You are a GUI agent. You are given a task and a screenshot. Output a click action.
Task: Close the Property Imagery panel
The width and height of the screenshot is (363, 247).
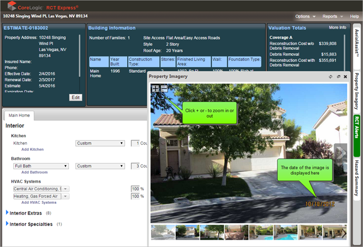pyautogui.click(x=346, y=77)
